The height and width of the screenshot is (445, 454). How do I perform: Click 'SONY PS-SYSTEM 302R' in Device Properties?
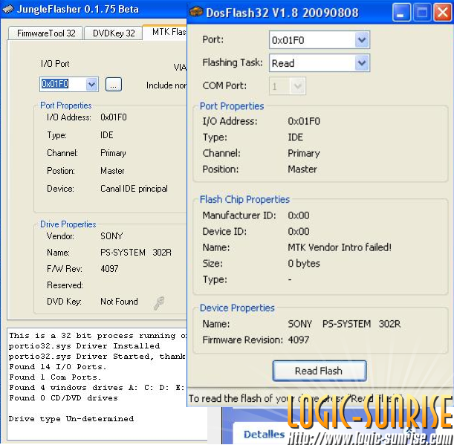pyautogui.click(x=344, y=324)
